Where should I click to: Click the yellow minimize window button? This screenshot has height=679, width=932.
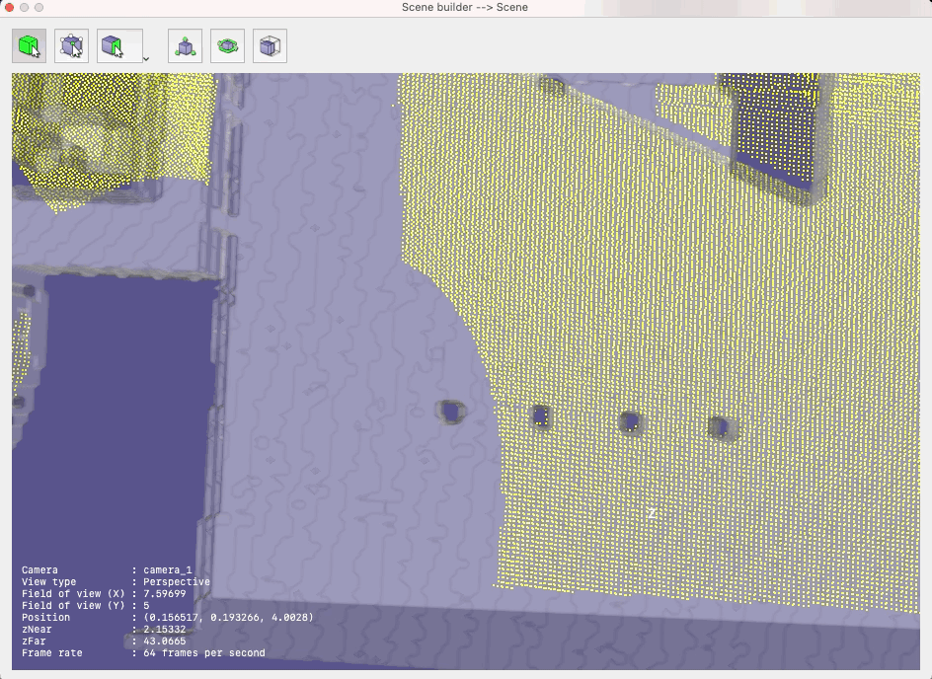tap(25, 7)
